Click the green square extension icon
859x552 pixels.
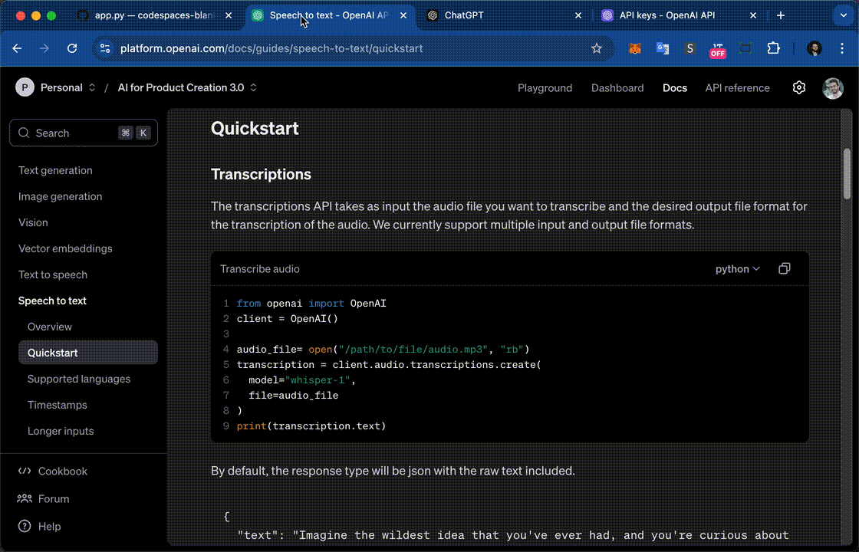coord(745,48)
